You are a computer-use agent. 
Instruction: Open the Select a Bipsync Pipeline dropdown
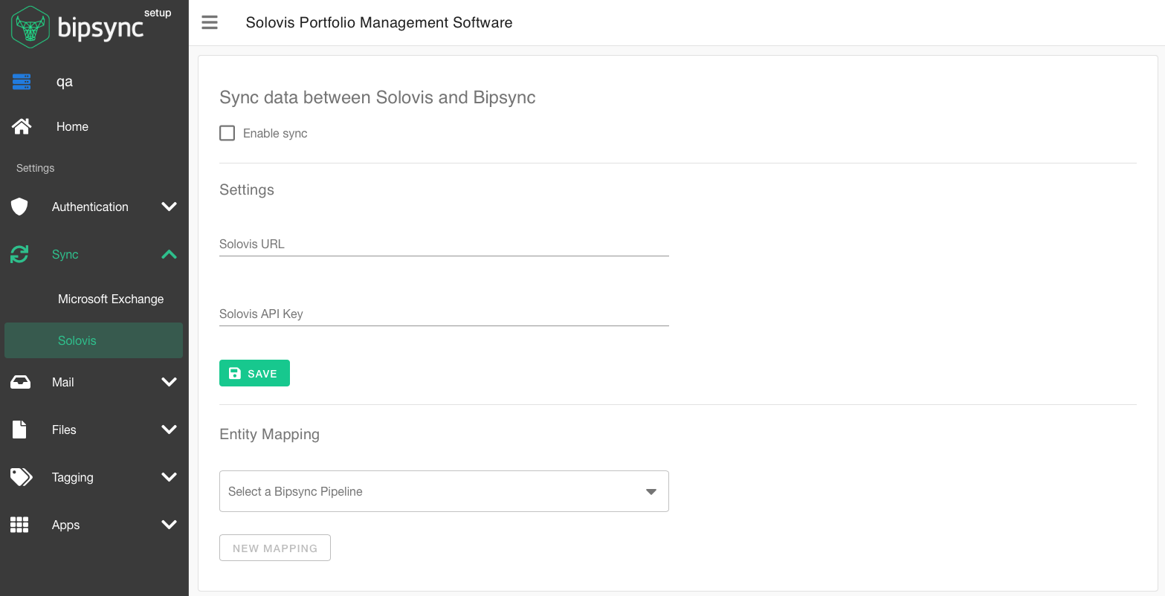(x=444, y=491)
